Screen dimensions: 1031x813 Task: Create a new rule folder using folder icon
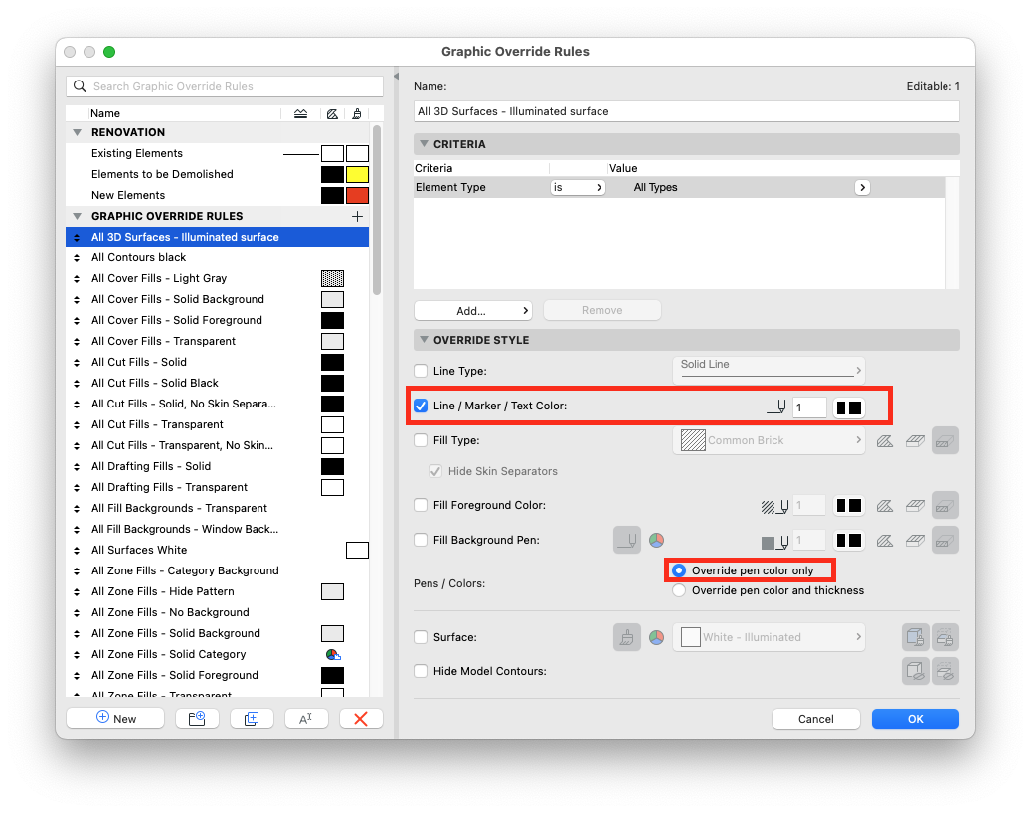[197, 718]
